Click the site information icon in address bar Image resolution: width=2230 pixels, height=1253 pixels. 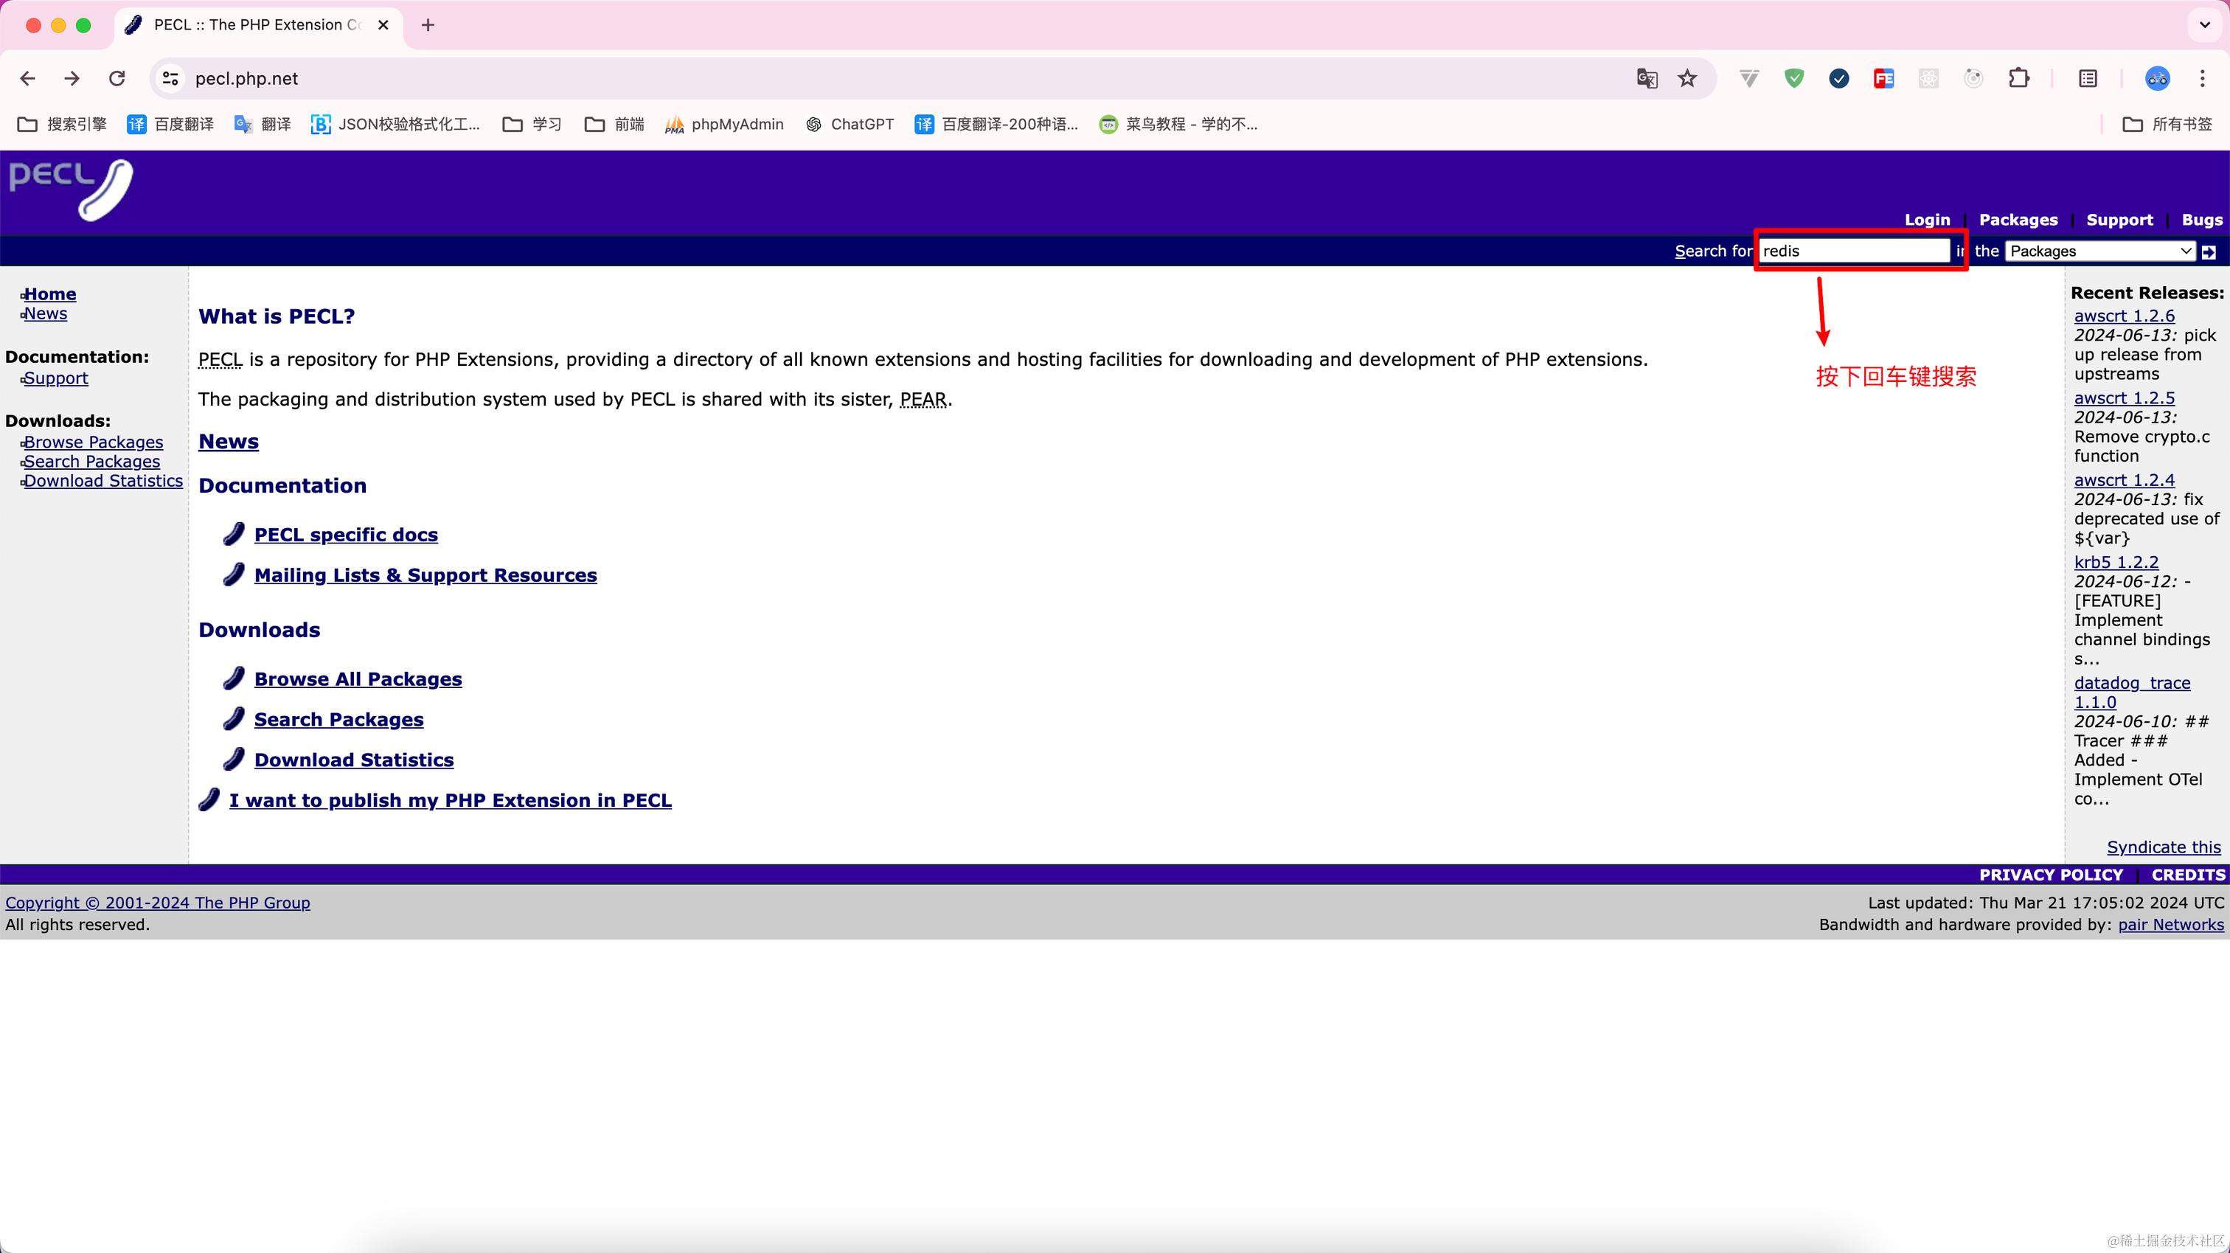[x=170, y=79]
